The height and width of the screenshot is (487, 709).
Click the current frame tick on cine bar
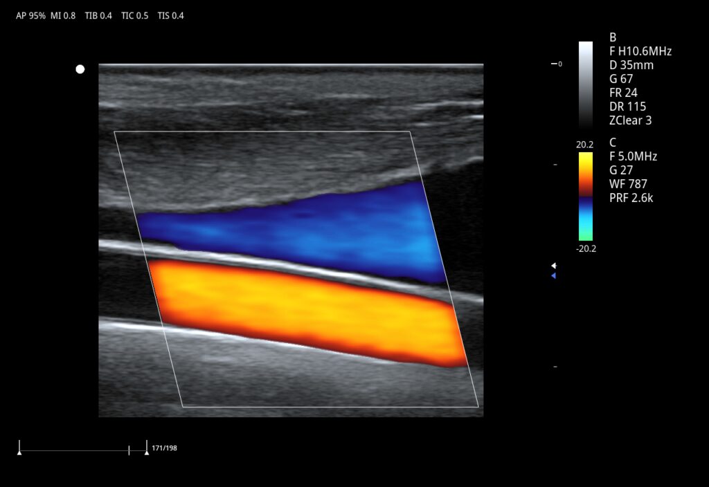click(129, 450)
